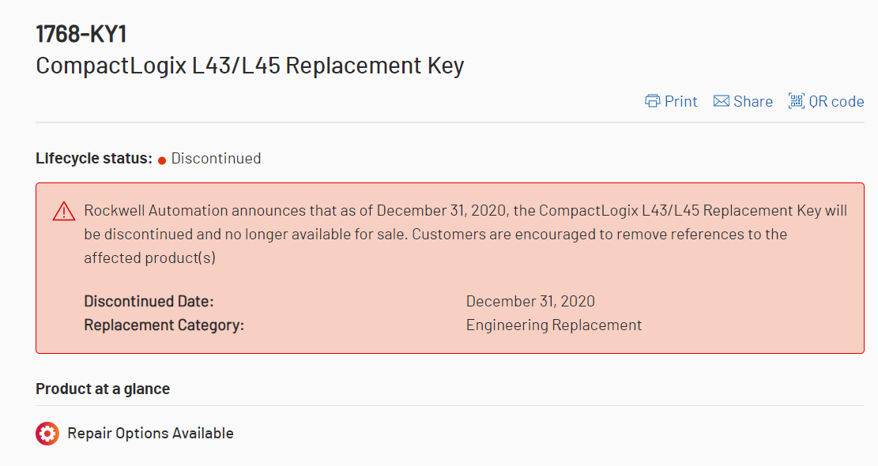The image size is (878, 466).
Task: Click the Discontinued status text
Action: click(x=216, y=158)
